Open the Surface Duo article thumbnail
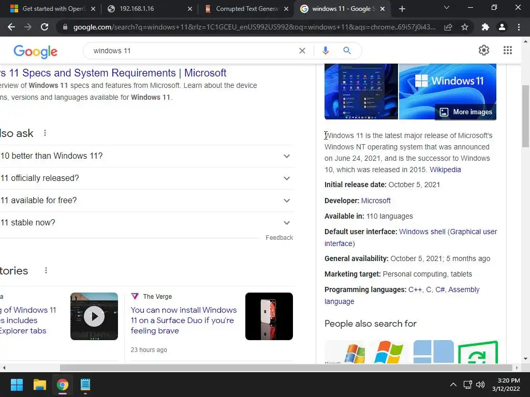530x397 pixels. [269, 316]
